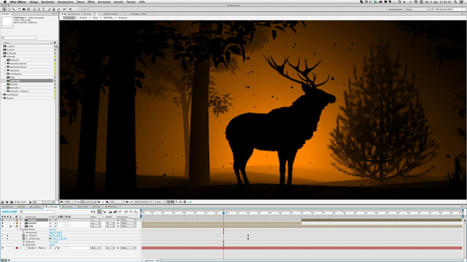The image size is (467, 262).
Task: Toggle Deckkraft stopwatch
Action: click(x=24, y=245)
